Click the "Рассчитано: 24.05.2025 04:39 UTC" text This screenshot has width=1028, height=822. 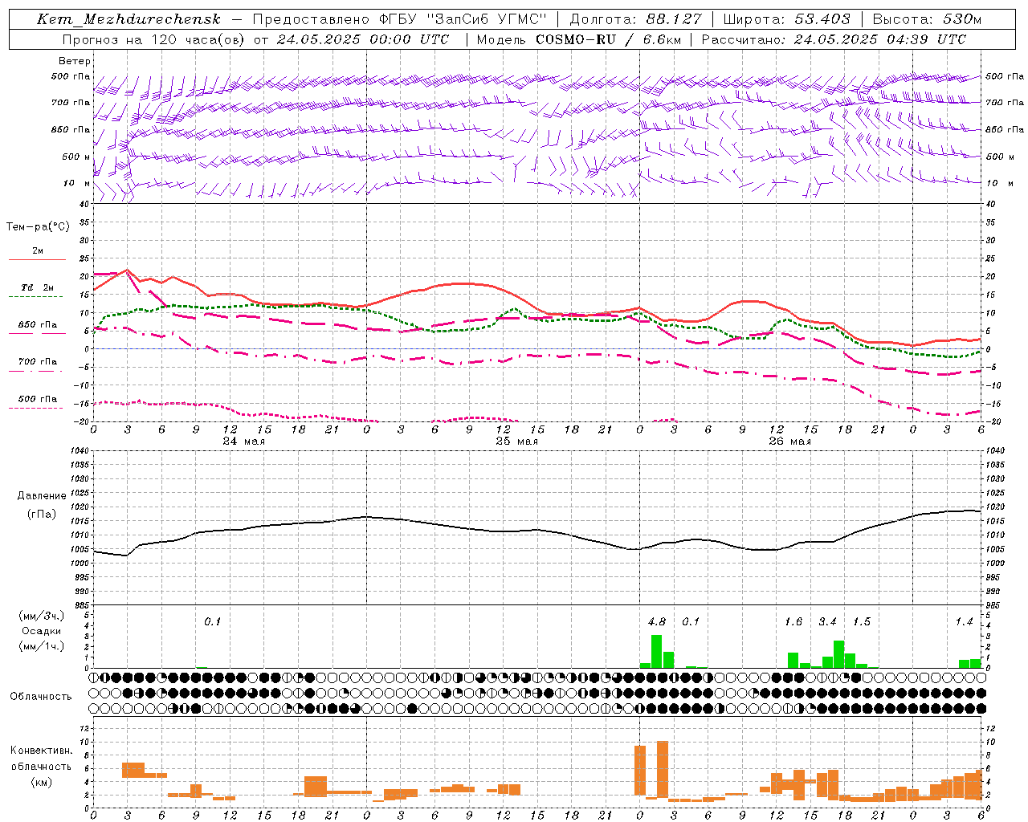(x=834, y=39)
